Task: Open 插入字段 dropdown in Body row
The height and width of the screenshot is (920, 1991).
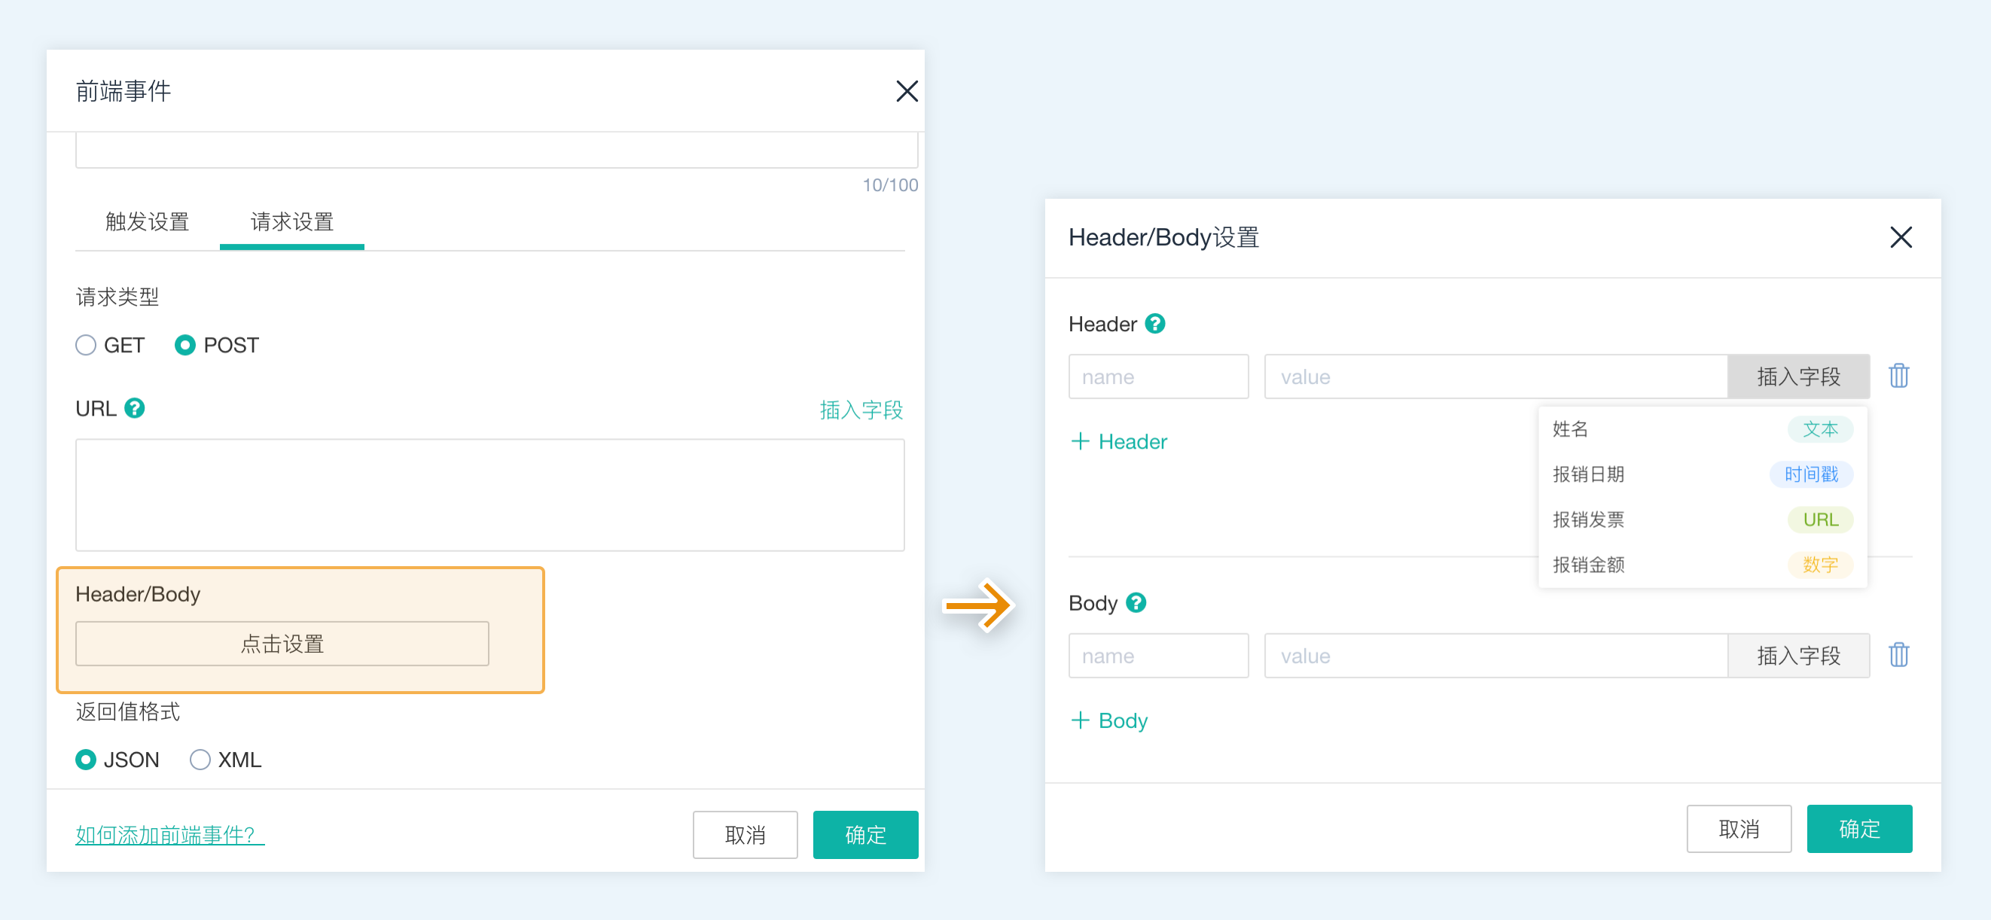Action: pyautogui.click(x=1797, y=656)
